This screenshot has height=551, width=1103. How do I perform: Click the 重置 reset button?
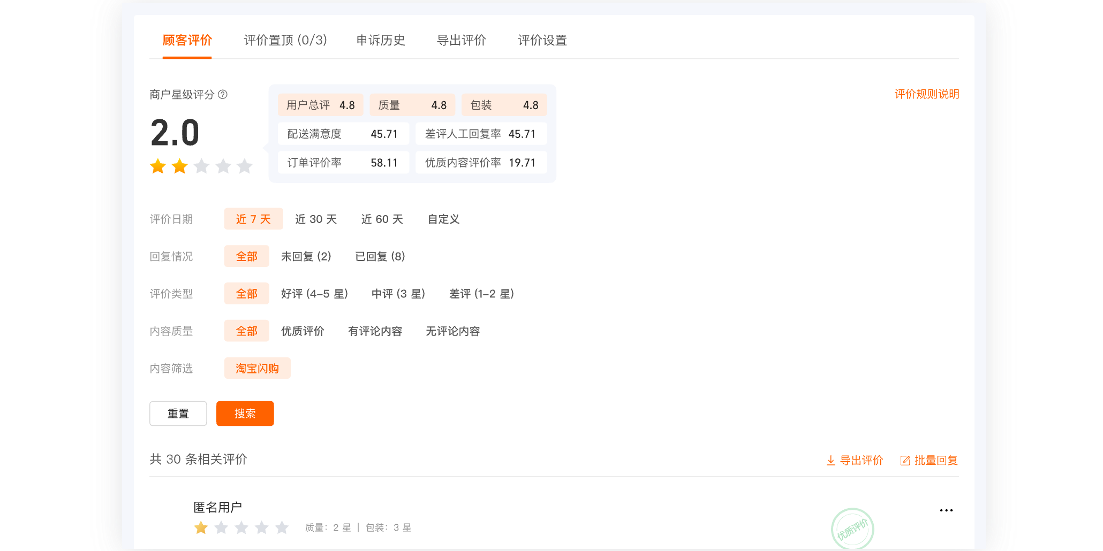[178, 413]
